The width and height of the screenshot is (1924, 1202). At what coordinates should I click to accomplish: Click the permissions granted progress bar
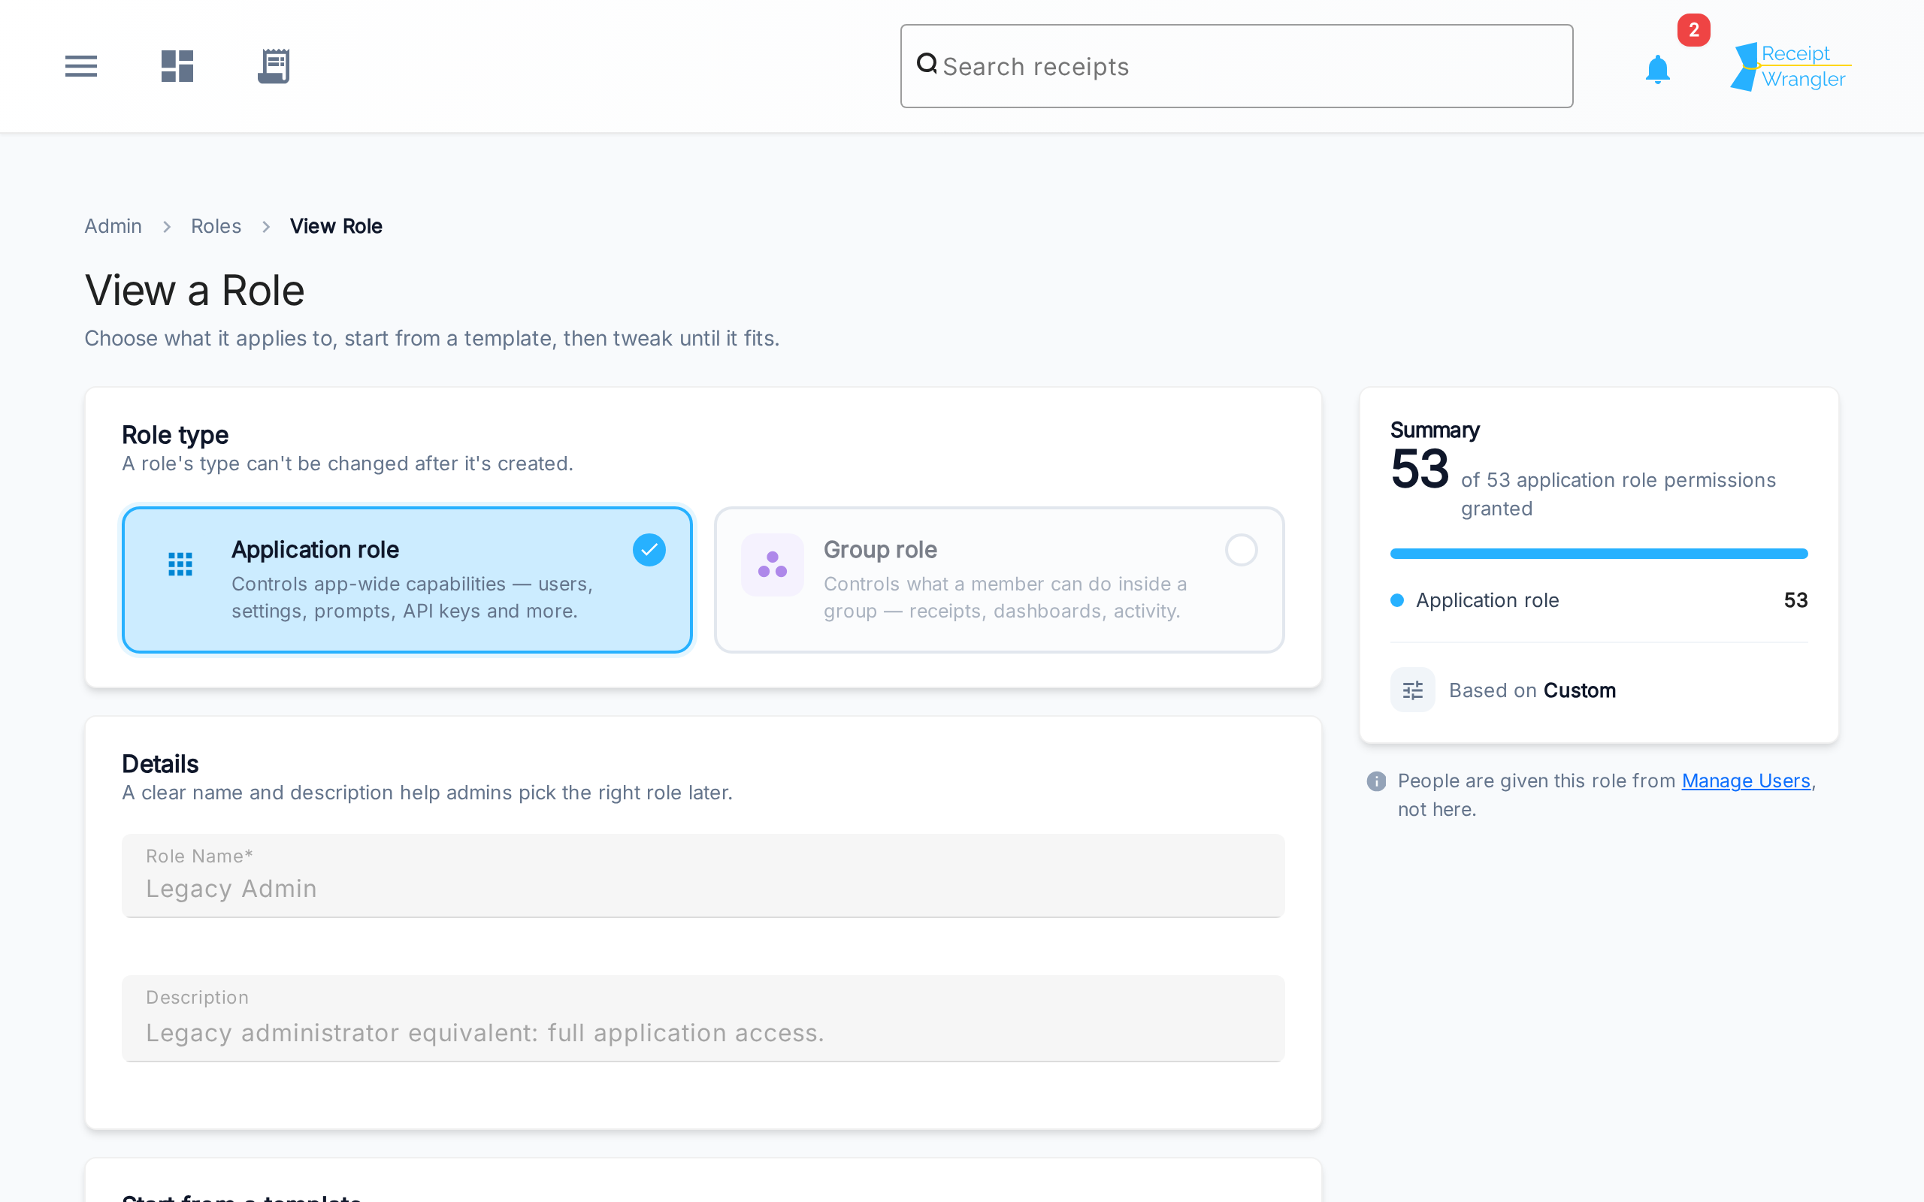1598,554
